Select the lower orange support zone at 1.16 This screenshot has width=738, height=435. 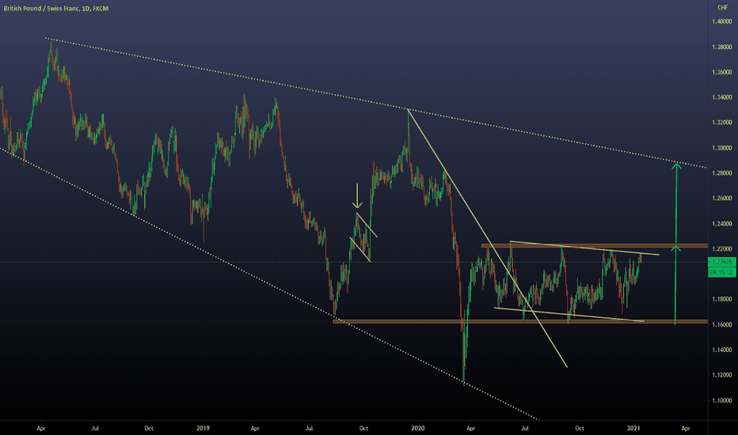coord(520,322)
